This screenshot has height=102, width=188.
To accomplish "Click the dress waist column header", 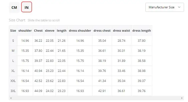I will (x=121, y=31).
